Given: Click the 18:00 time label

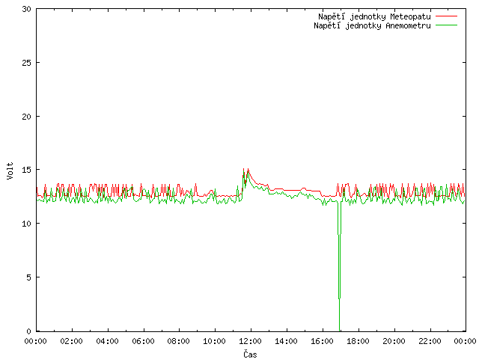Looking at the screenshot, I should (x=358, y=341).
